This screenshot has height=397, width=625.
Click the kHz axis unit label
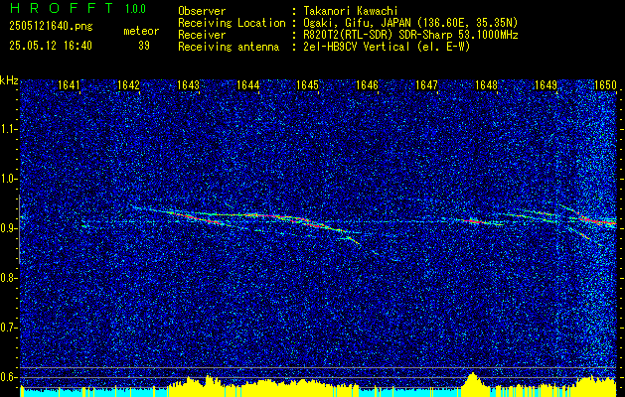(x=9, y=81)
